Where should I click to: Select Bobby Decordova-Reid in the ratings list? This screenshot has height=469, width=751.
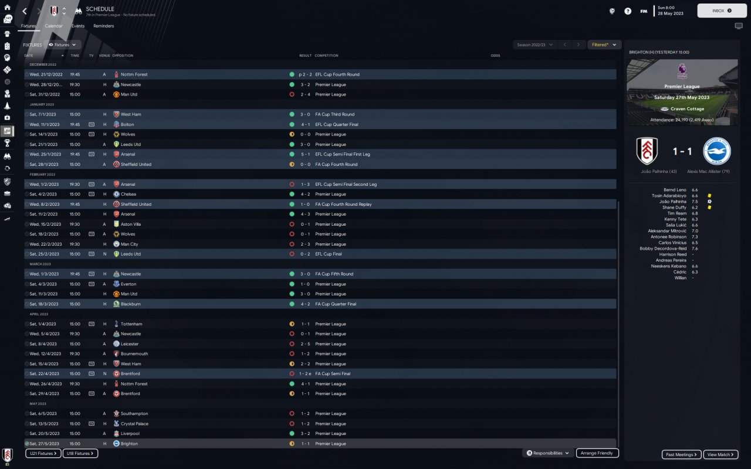[x=662, y=249]
